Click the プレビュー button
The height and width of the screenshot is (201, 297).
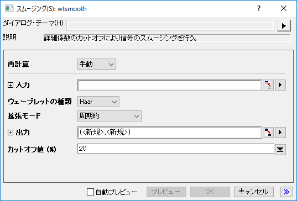click(x=166, y=192)
